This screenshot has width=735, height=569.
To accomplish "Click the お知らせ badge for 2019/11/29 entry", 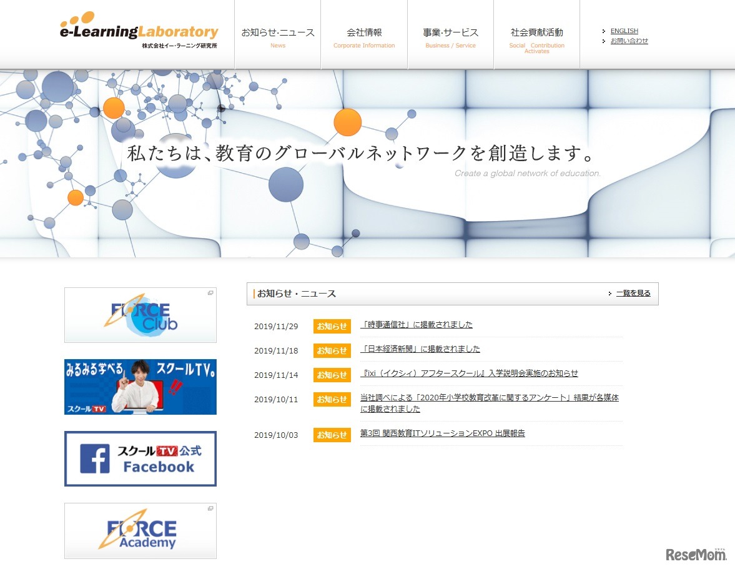I will pyautogui.click(x=332, y=325).
